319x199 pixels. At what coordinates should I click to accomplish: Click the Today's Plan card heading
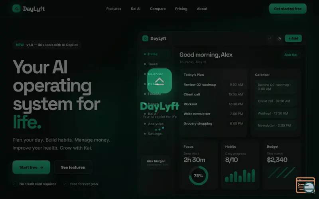pyautogui.click(x=194, y=75)
